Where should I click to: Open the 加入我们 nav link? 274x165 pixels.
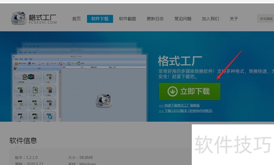210,19
